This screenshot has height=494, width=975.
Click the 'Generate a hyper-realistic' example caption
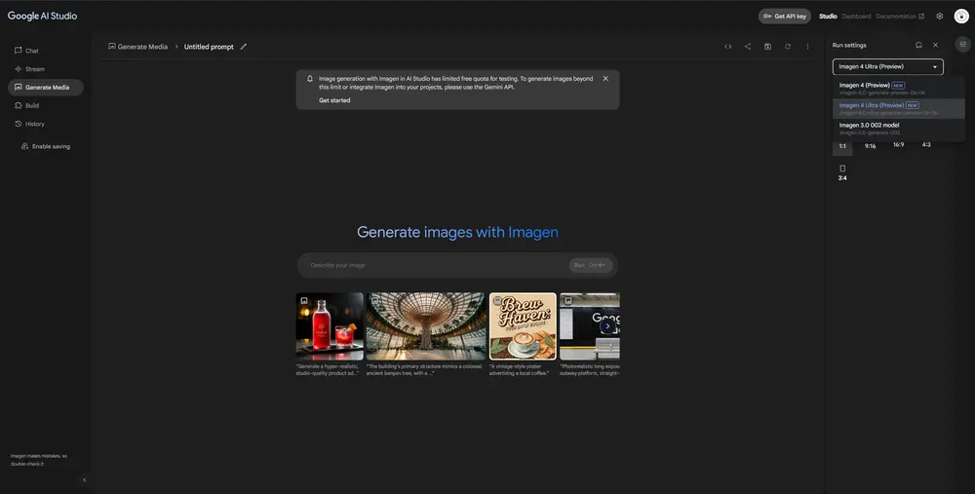point(328,369)
